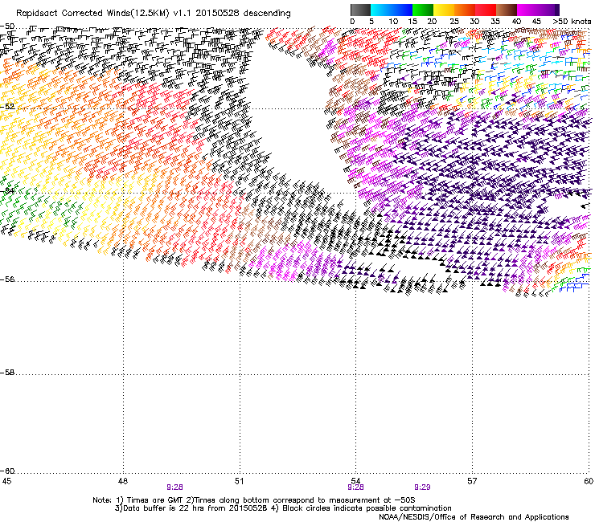Pick the green 15–20 knots legend swatch
Screen dimensions: 595x522
click(x=423, y=10)
